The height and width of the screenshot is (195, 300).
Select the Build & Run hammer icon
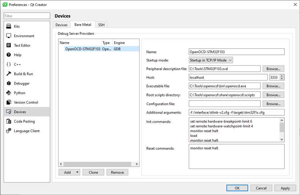click(x=9, y=74)
